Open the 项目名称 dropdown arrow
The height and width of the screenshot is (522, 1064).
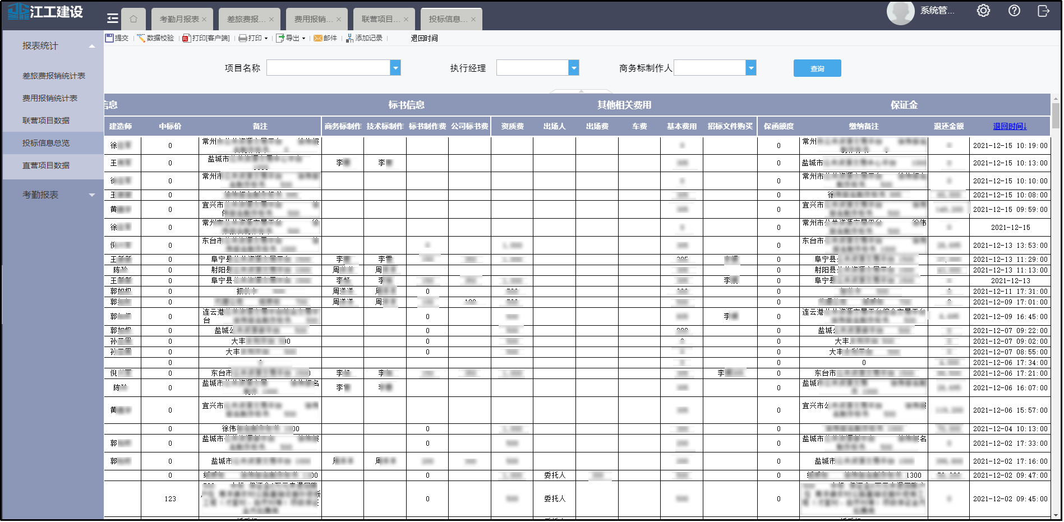tap(395, 68)
